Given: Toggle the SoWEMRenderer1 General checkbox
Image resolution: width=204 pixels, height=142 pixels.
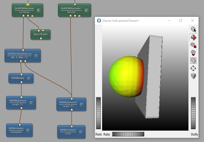Looking at the screenshot, I should point(86,10).
